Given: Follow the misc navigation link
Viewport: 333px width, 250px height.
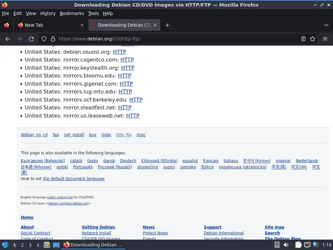Looking at the screenshot, I should [x=141, y=135].
